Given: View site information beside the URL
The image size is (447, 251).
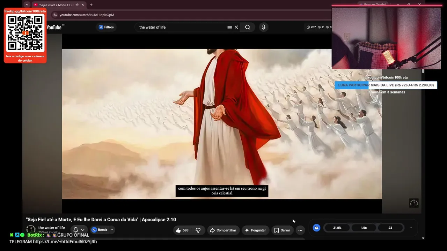Looking at the screenshot, I should (x=55, y=15).
